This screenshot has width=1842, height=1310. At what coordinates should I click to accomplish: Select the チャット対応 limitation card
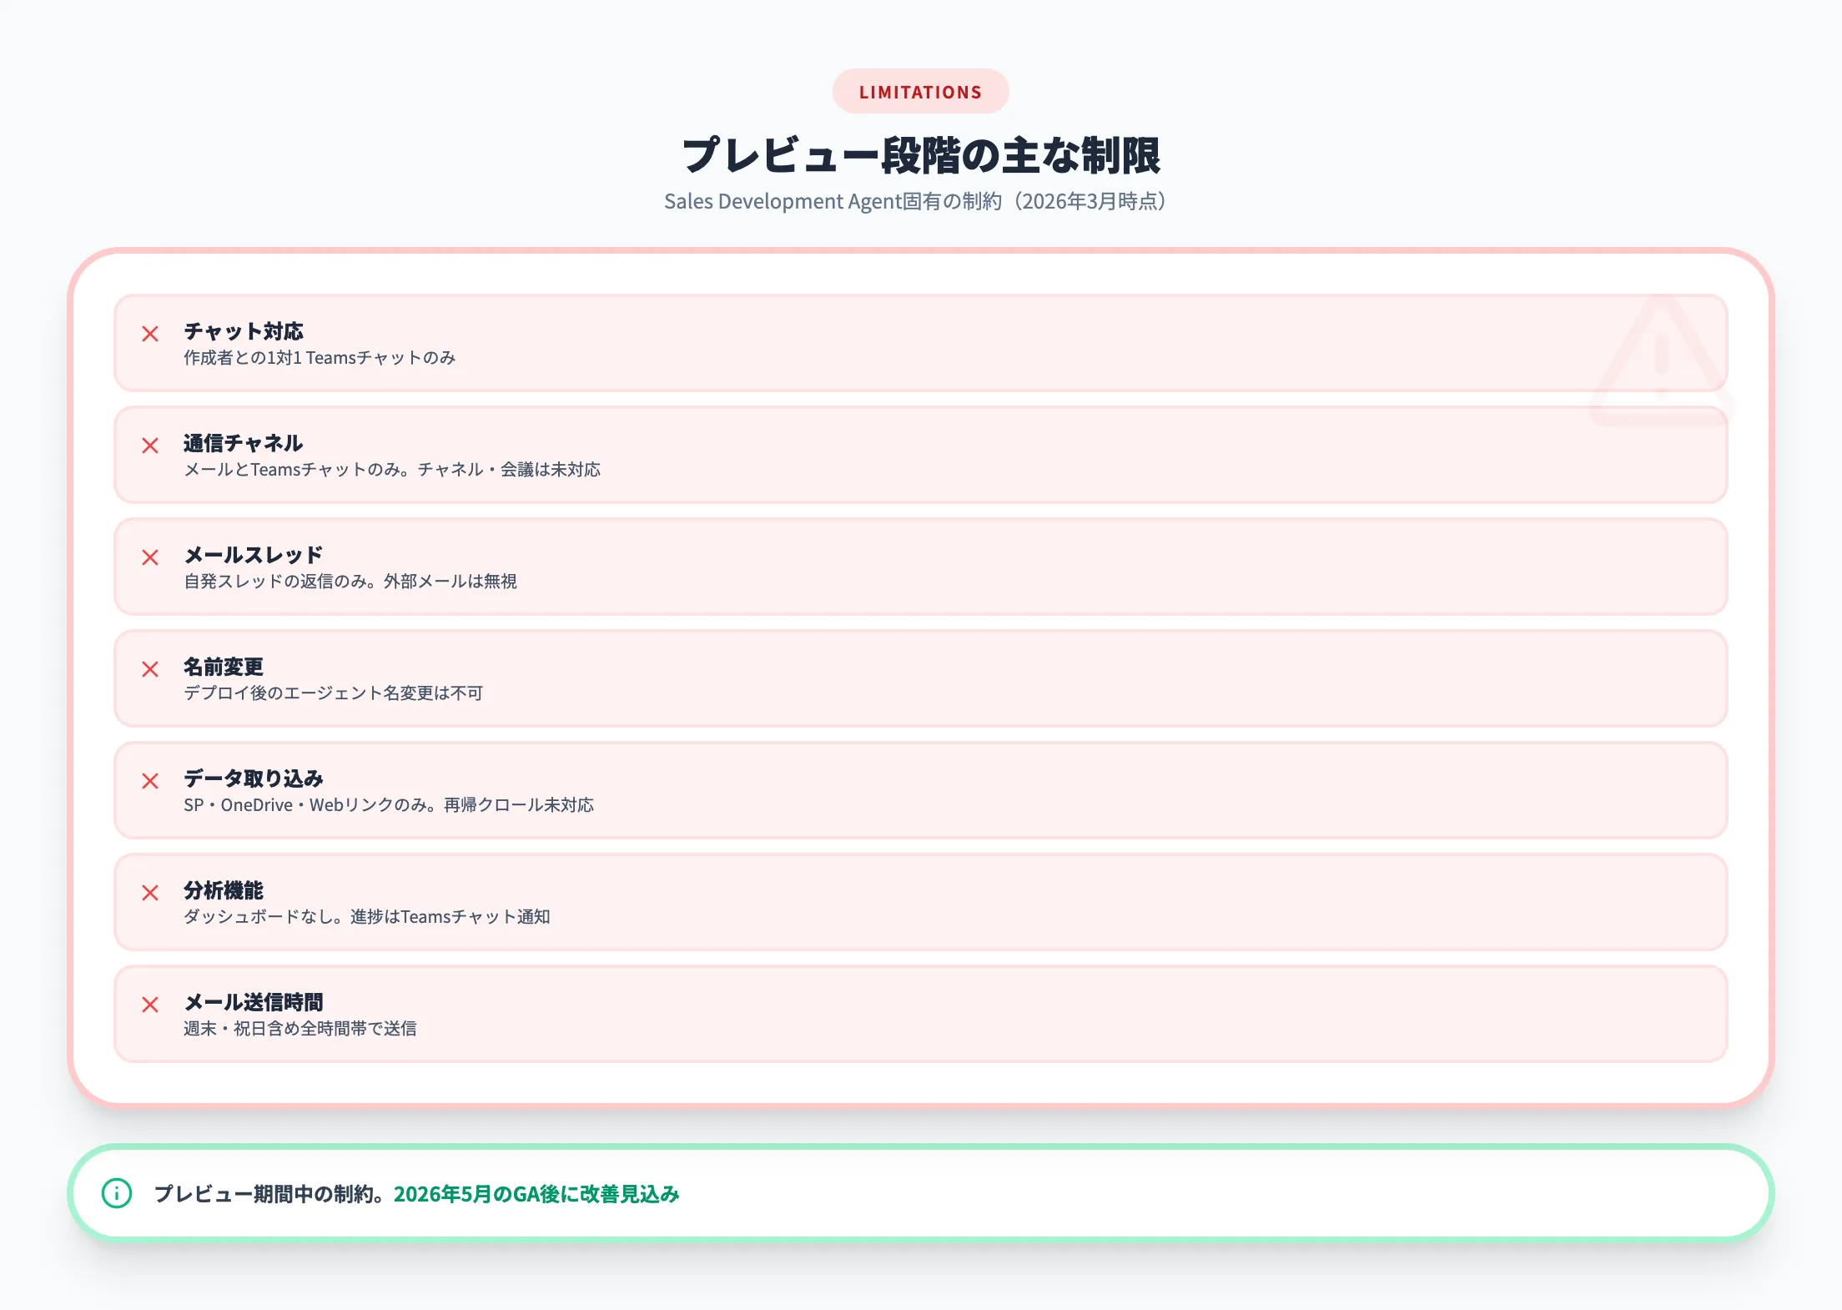[x=920, y=344]
